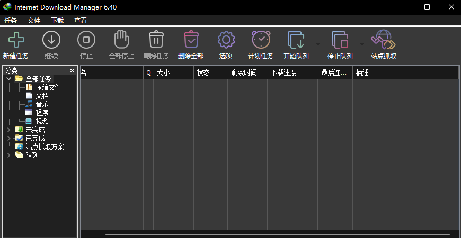Minimize the Internet Download Manager window
The width and height of the screenshot is (461, 238).
[403, 7]
